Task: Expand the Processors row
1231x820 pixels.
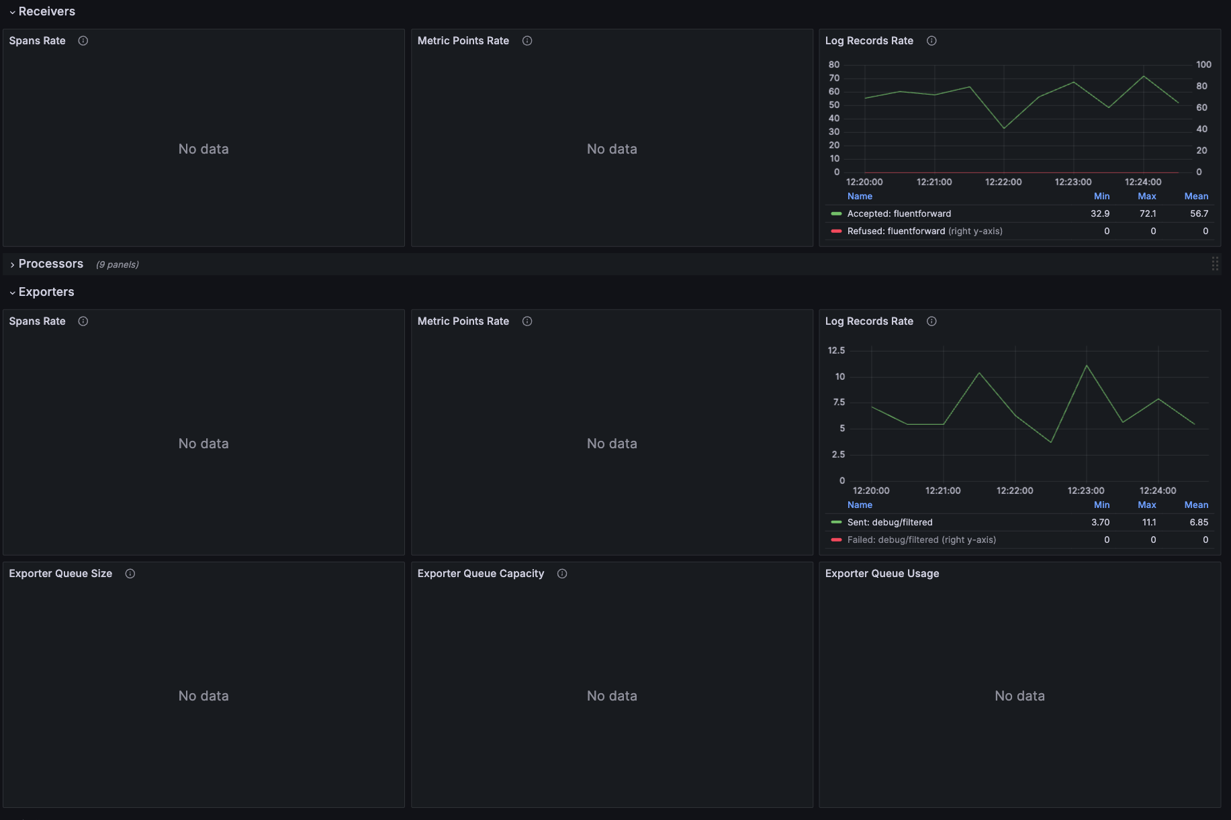Action: point(50,264)
